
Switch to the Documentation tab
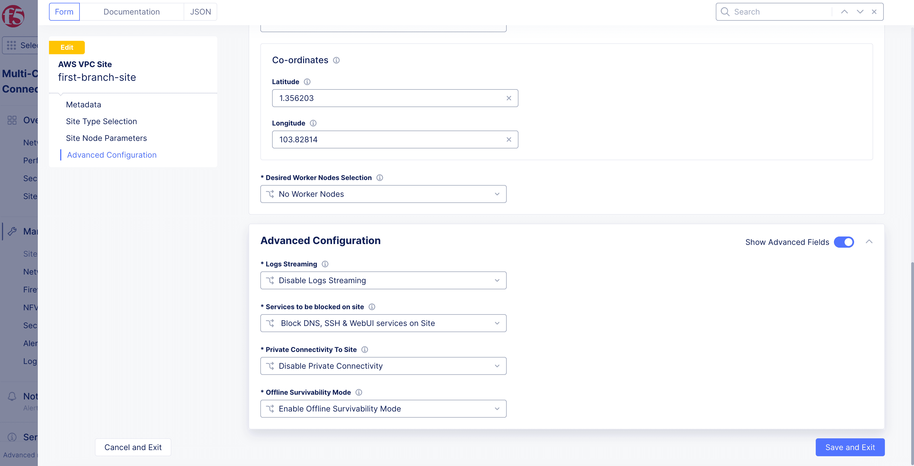click(x=132, y=11)
